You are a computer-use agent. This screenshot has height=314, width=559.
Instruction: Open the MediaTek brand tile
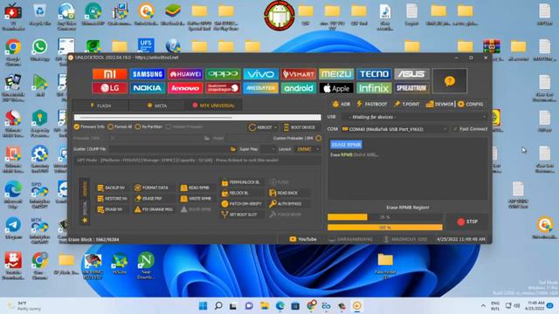tap(260, 88)
